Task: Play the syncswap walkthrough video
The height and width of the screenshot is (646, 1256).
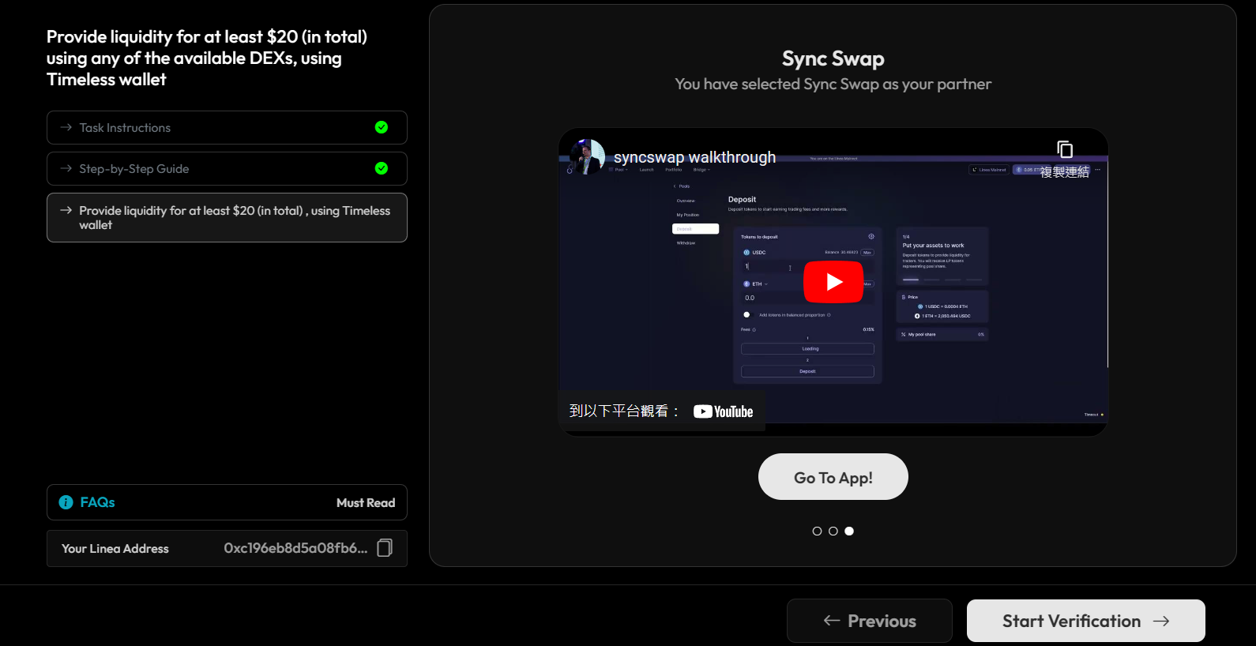Action: [833, 282]
